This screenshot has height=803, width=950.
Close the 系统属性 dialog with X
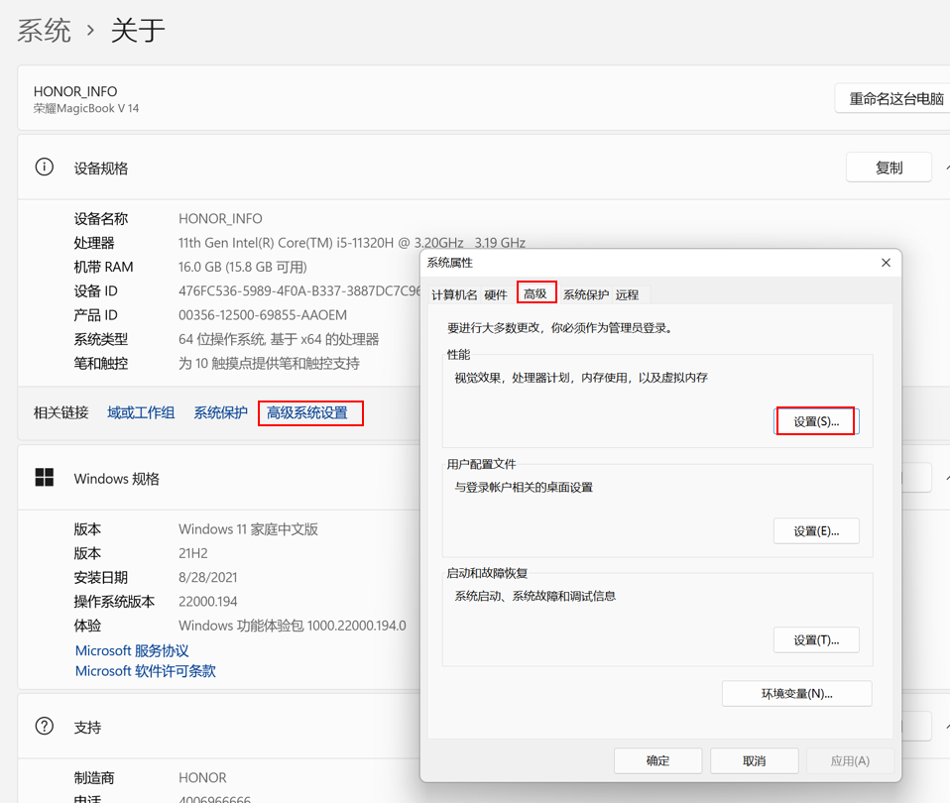pos(886,263)
